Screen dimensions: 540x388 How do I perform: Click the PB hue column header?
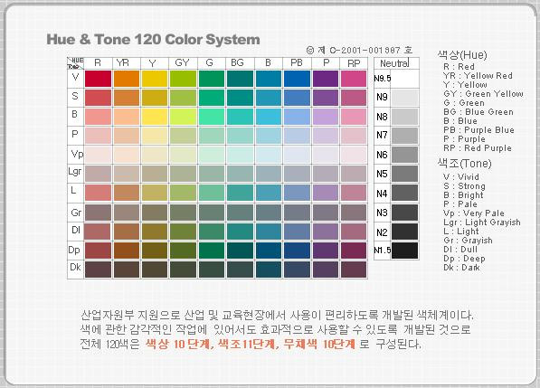297,63
